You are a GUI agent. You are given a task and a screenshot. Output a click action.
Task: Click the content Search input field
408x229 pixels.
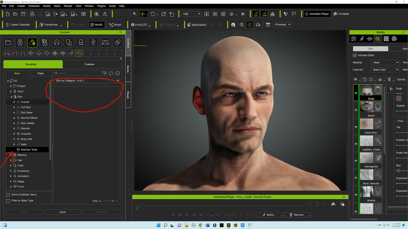click(x=77, y=73)
